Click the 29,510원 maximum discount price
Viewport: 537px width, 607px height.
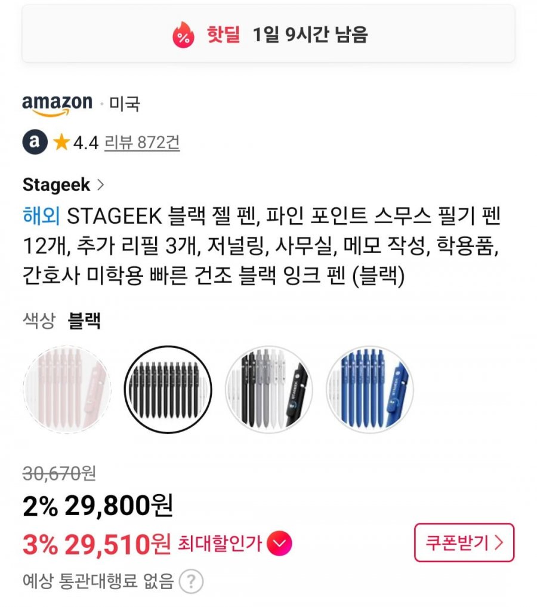pos(118,544)
